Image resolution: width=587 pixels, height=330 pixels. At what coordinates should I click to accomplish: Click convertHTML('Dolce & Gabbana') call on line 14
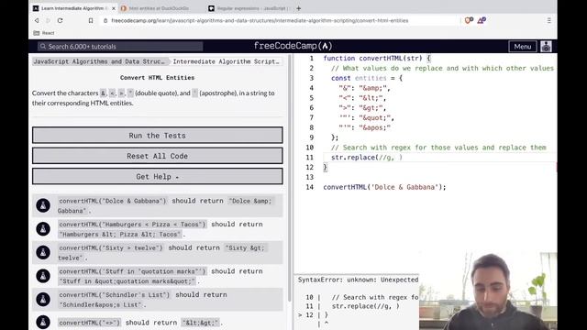point(384,187)
